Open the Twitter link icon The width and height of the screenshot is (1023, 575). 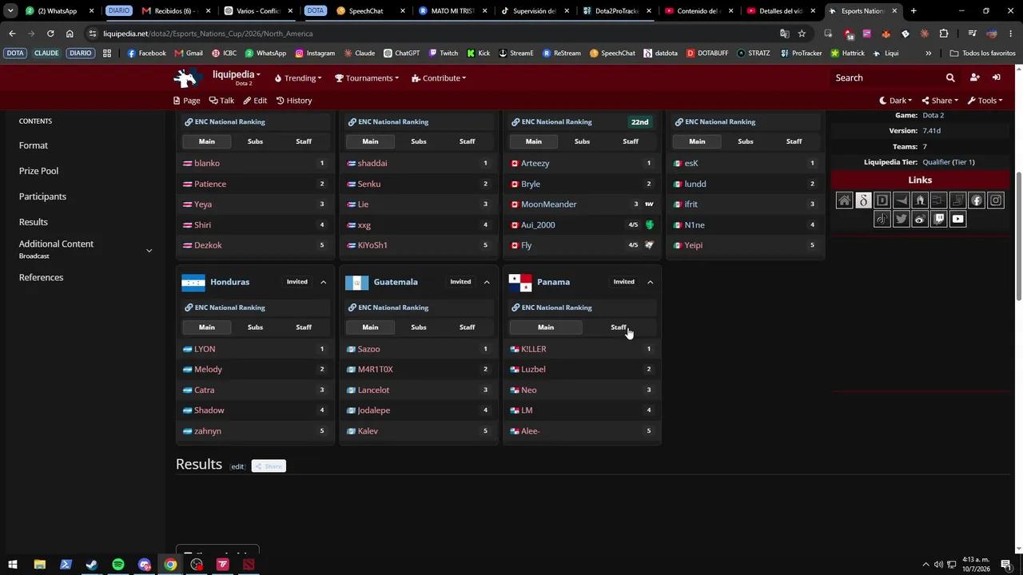pos(902,219)
